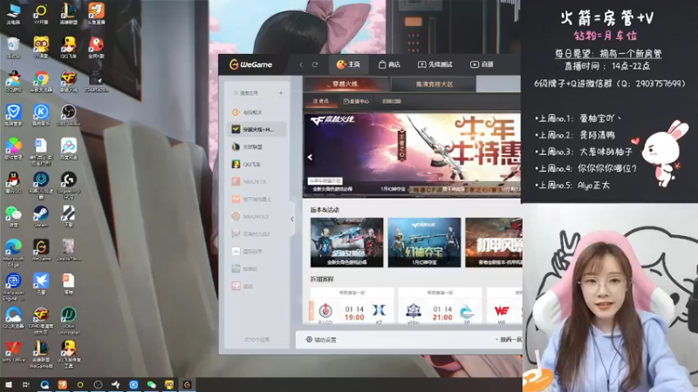Open the IObit Uninstaller desktop icon

[x=69, y=321]
